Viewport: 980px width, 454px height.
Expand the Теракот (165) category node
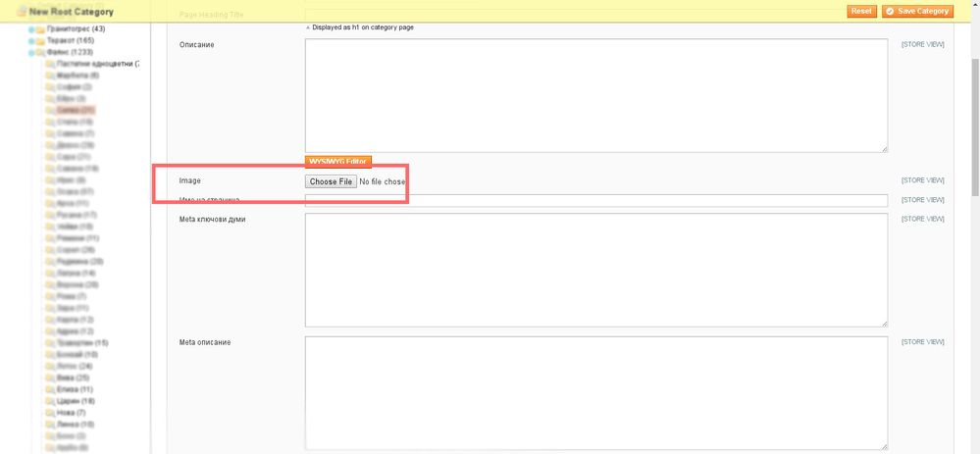pyautogui.click(x=31, y=41)
